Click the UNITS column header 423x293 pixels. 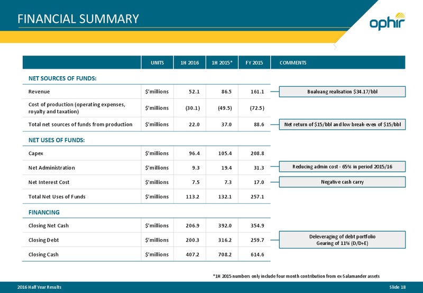[x=157, y=62]
